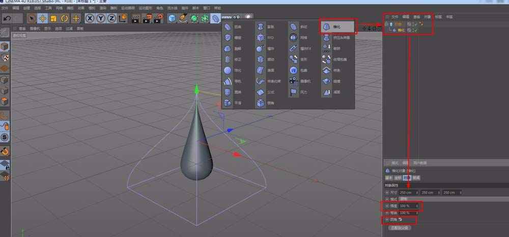
Task: Select the Move tool in the toolbar
Action: click(43, 18)
